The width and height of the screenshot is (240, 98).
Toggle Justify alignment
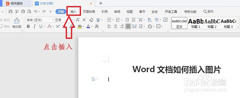click(x=128, y=27)
